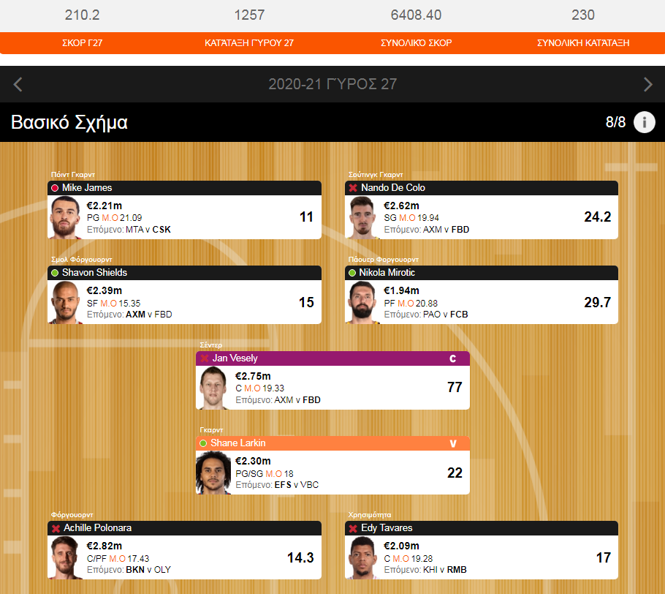
Task: Select ΣΚΟΡ Γ27 tab
Action: [83, 43]
